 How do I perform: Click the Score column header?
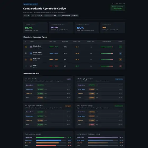pos(121,42)
